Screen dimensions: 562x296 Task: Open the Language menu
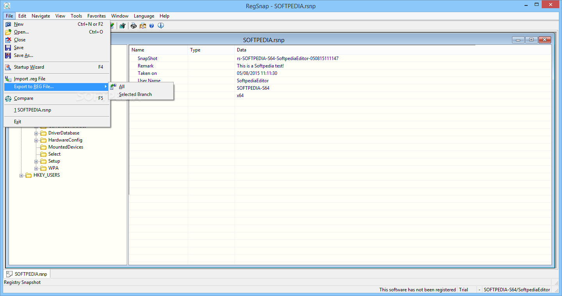(144, 16)
